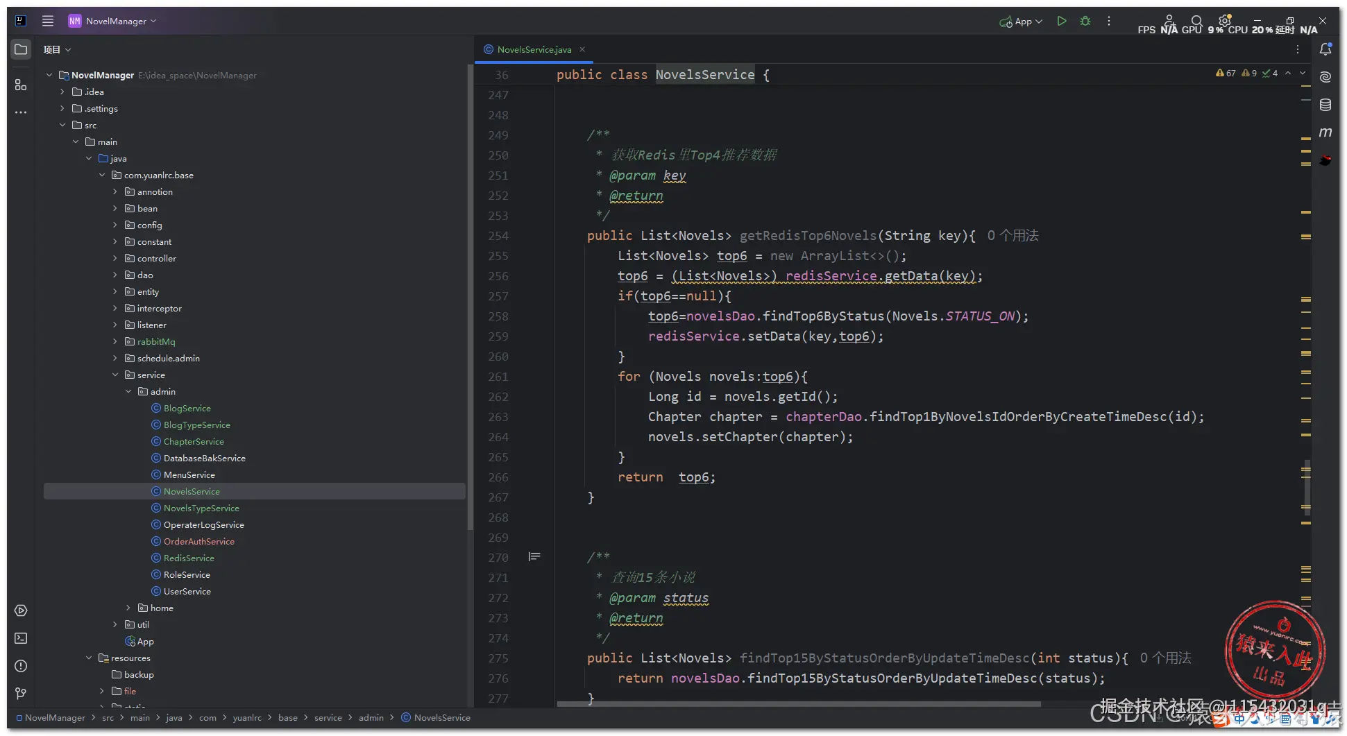
Task: Expand the .settings folder
Action: pyautogui.click(x=62, y=108)
